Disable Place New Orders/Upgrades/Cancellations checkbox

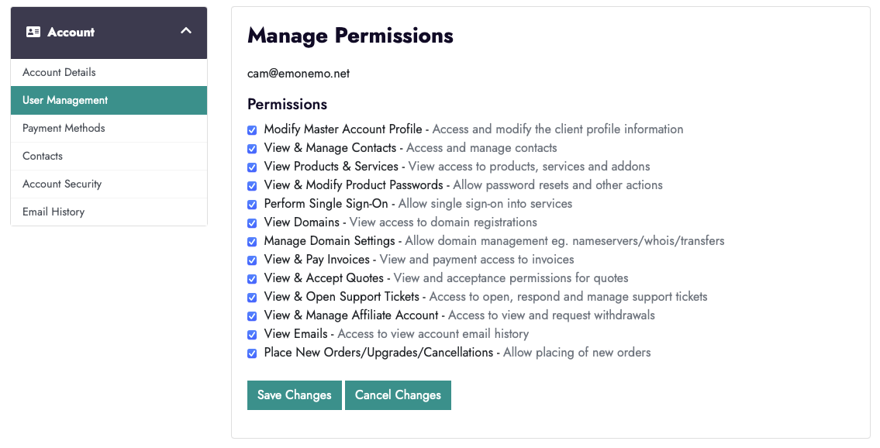(x=252, y=353)
